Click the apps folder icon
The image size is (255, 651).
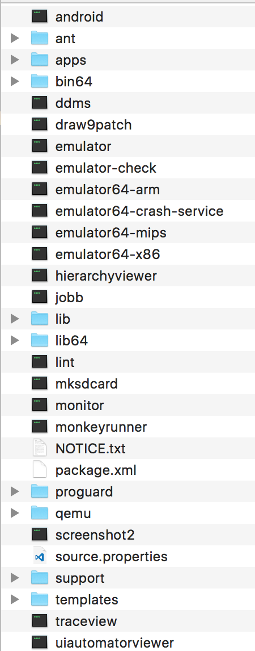point(40,60)
